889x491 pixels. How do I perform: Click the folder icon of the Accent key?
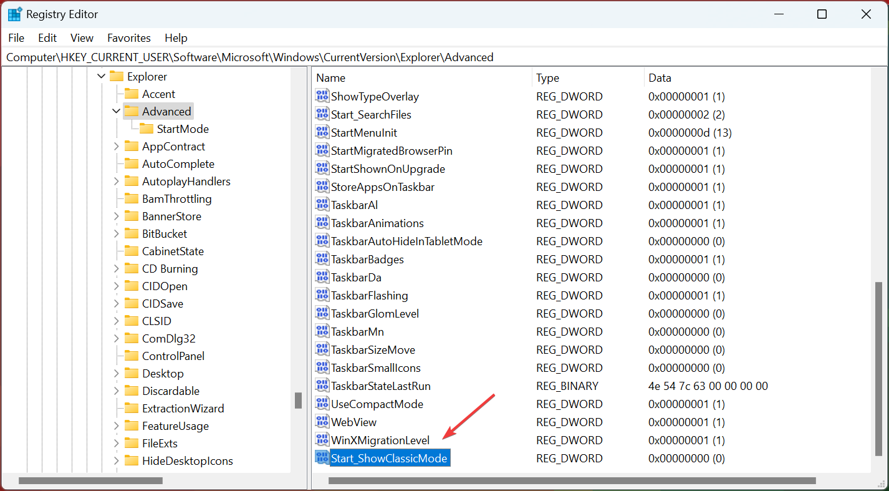click(x=132, y=94)
